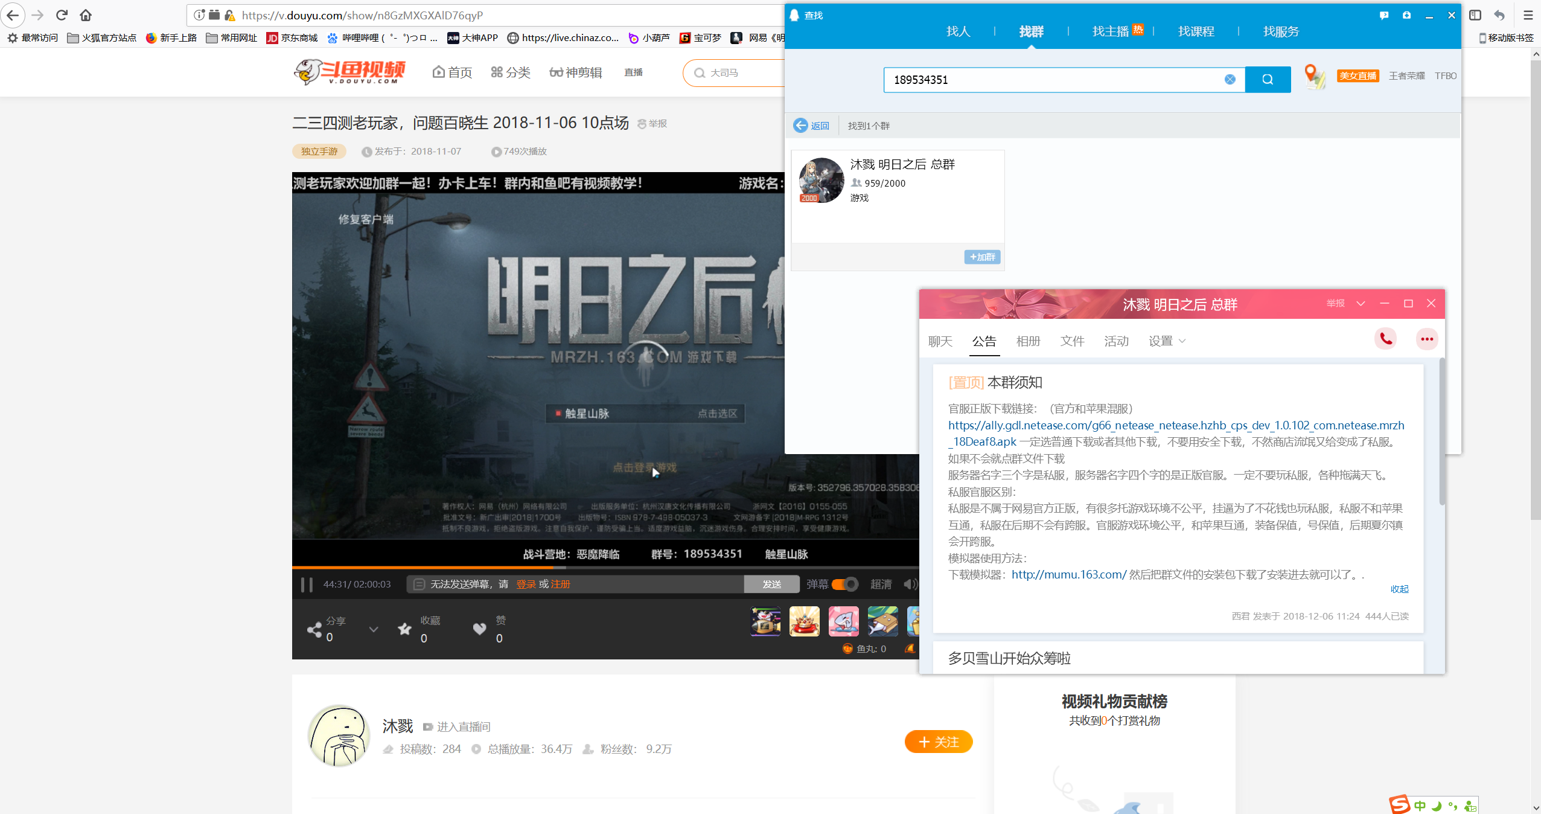Image resolution: width=1541 pixels, height=814 pixels.
Task: Click the video volume speaker icon
Action: [910, 584]
